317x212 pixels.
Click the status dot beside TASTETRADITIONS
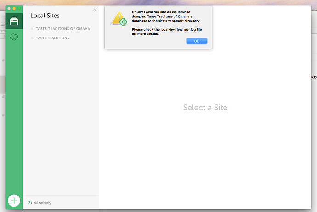coord(32,38)
